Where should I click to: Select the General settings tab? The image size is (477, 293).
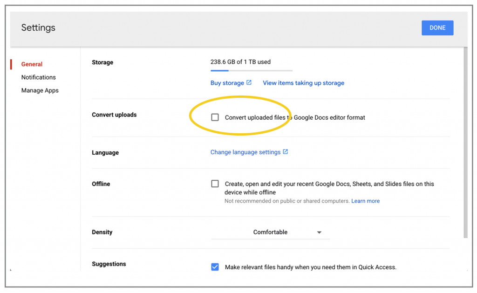32,64
